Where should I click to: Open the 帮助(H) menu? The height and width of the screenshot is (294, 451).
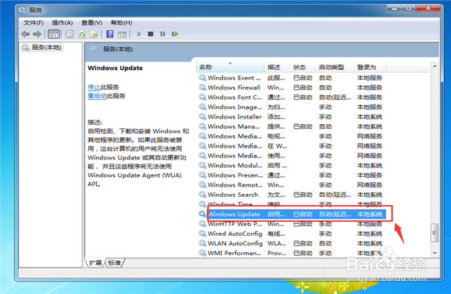121,23
